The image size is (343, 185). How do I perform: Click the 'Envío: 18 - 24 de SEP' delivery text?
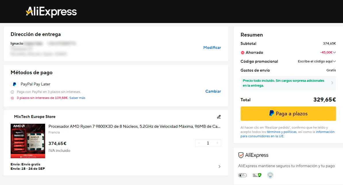(28, 169)
